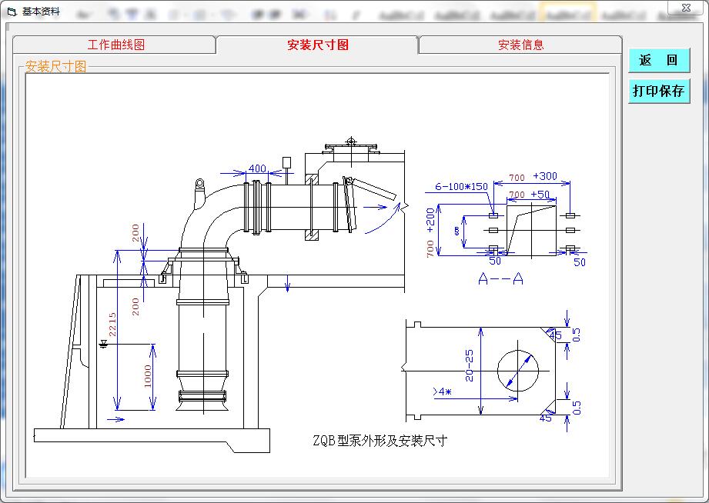Open the 安装信息 tab

tap(520, 45)
